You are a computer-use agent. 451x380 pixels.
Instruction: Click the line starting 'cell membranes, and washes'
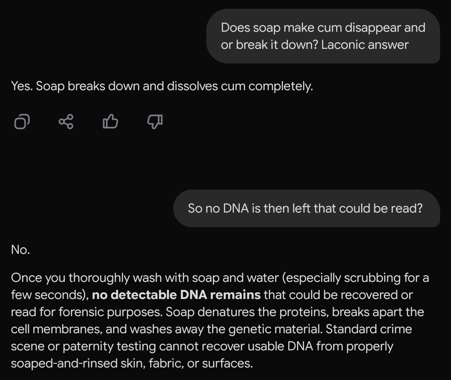(167, 329)
